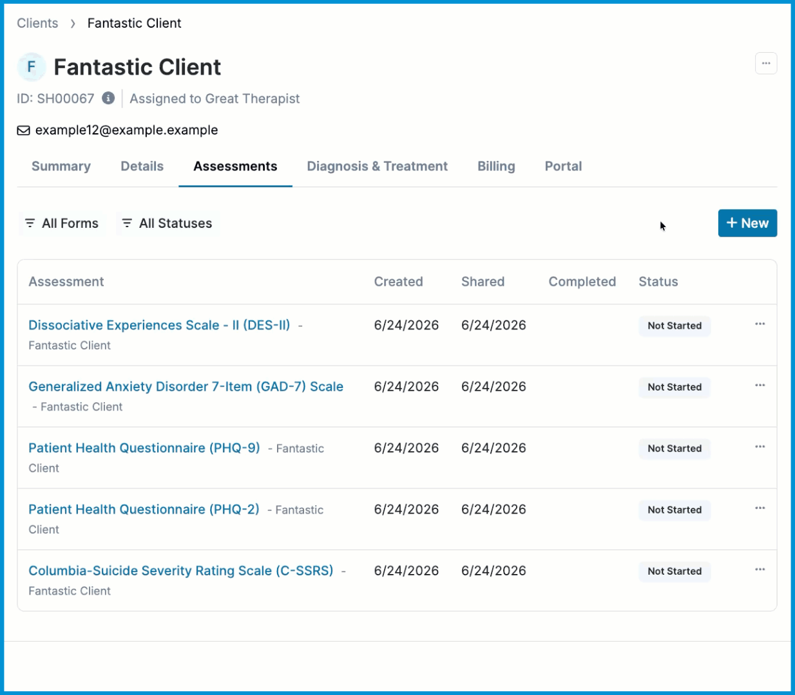
Task: Expand the All Statuses filter
Action: point(167,223)
